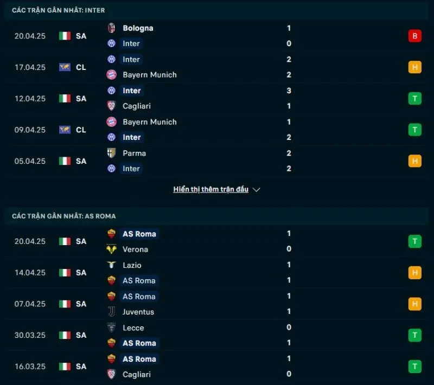434x385 pixels.
Task: Click the Inter club crest icon
Action: pos(112,43)
